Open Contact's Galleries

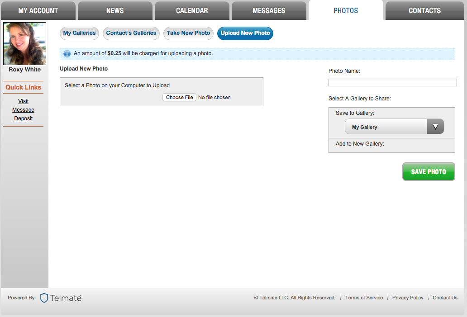tap(131, 33)
